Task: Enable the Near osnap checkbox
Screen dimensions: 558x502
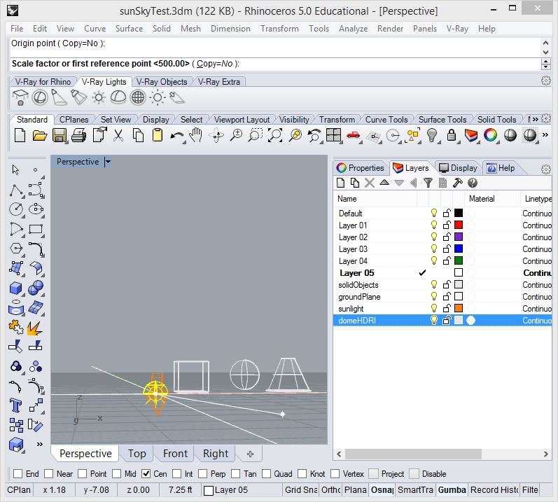Action: [x=49, y=474]
